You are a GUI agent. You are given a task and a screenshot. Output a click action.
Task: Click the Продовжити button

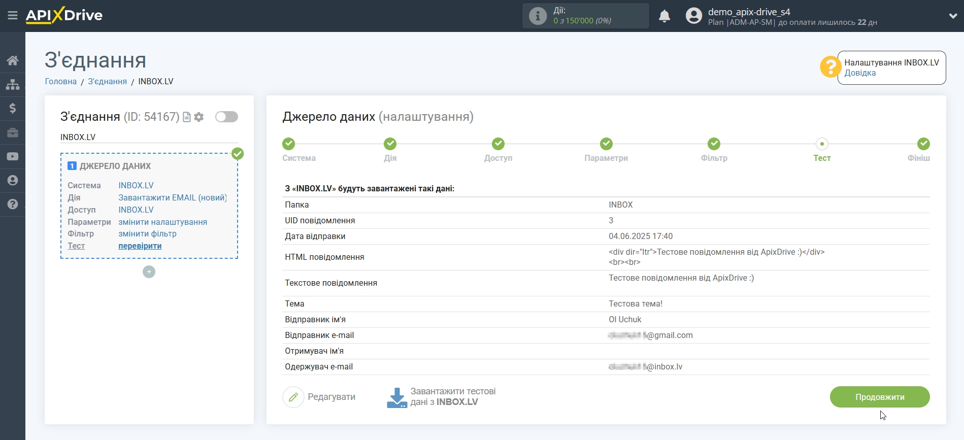880,397
